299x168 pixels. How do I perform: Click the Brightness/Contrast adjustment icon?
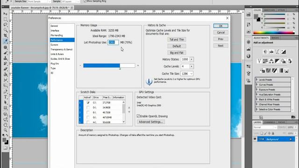click(x=265, y=52)
